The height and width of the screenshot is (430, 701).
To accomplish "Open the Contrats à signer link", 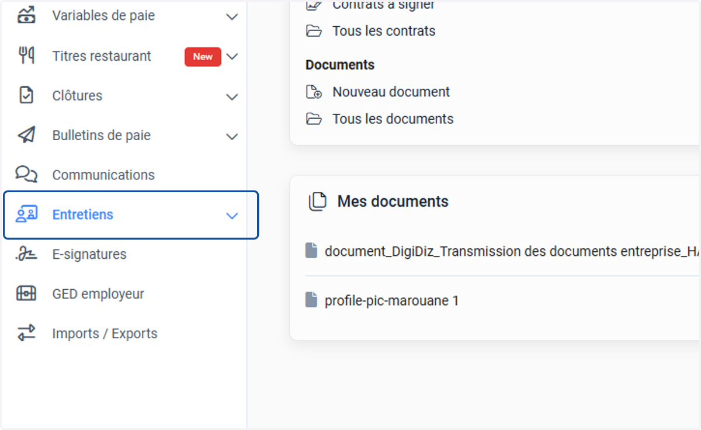I will [x=383, y=5].
